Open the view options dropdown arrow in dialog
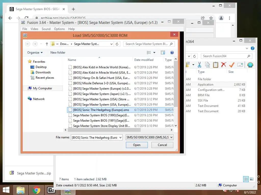 point(154,53)
